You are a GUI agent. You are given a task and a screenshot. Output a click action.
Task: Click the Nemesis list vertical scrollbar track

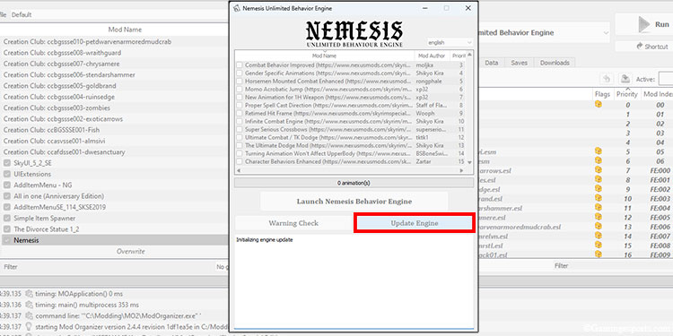coord(469,108)
